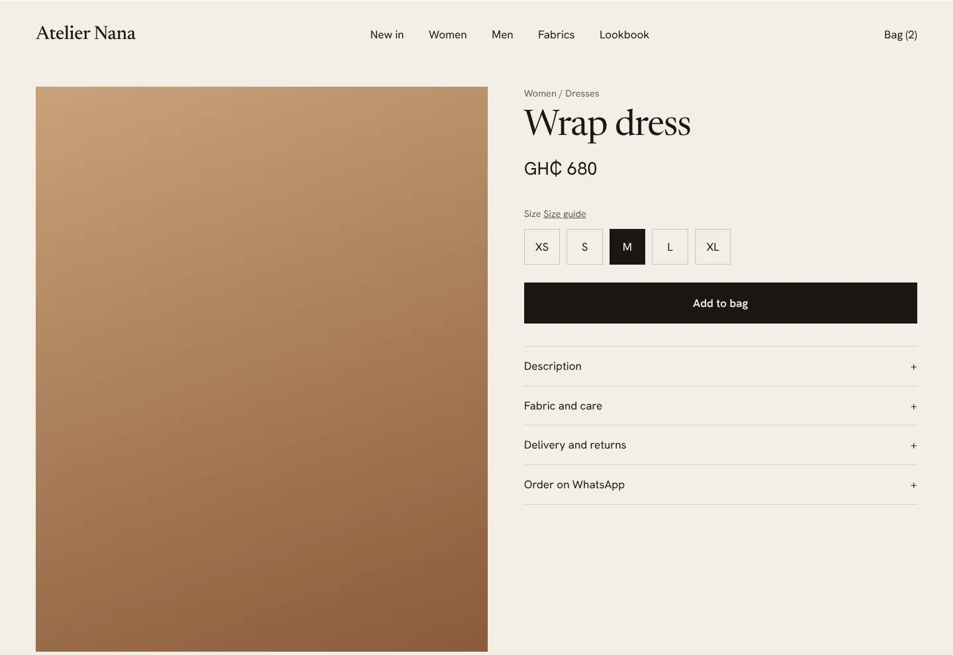Pick the XL size button
This screenshot has height=655, width=953.
coord(713,247)
